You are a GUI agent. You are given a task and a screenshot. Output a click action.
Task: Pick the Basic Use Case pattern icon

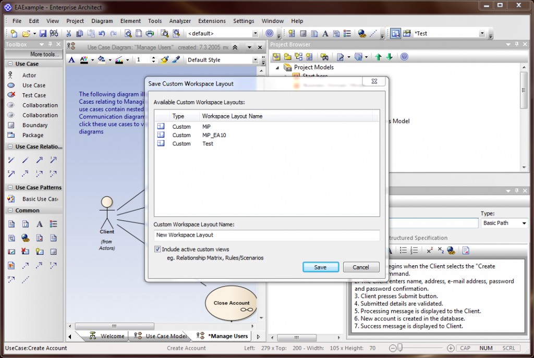point(11,199)
